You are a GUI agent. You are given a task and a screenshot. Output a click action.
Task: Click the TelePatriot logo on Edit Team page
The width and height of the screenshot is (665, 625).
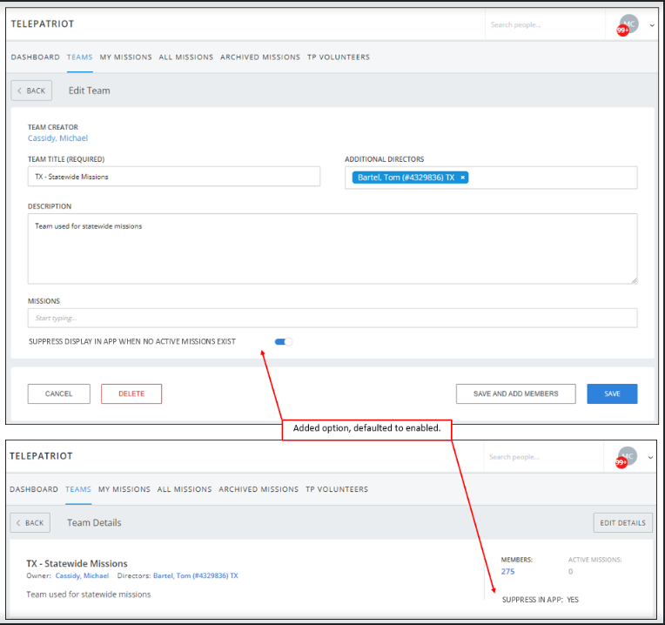[42, 24]
